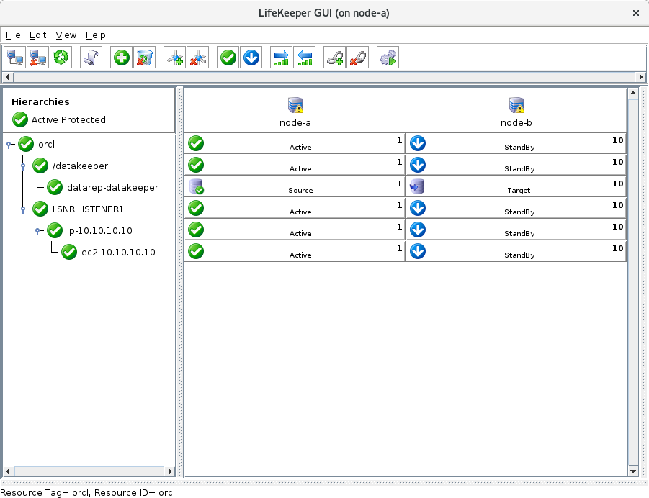Screen dimensions: 649x498
Task: Click the In Service green checkmark toolbar icon
Action: 228,58
